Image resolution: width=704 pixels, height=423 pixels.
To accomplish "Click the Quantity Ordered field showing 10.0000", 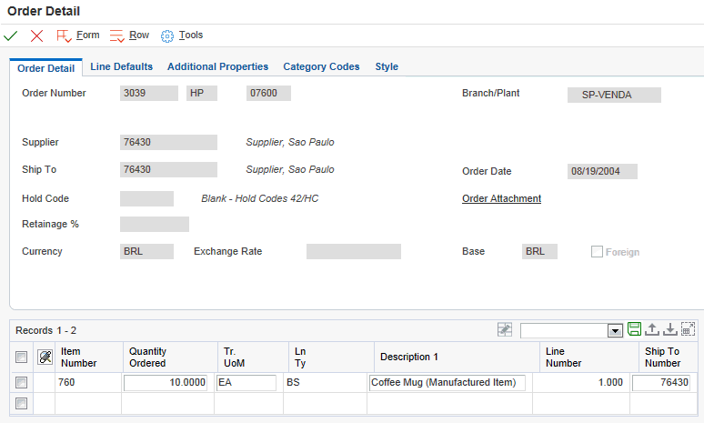I will tap(166, 383).
